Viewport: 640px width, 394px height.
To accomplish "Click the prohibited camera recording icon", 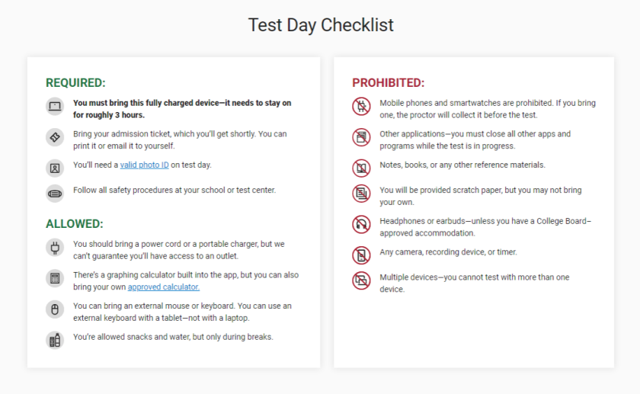I will tap(361, 255).
